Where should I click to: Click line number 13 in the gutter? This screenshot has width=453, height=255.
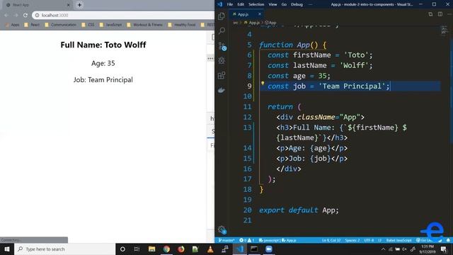[247, 127]
